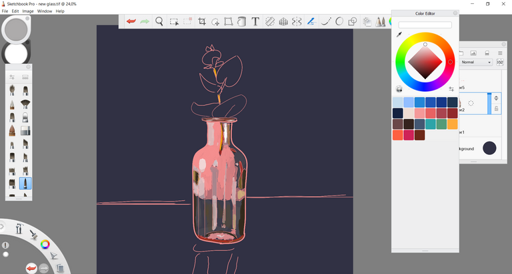The width and height of the screenshot is (512, 274).
Task: Open the Window menu
Action: click(45, 11)
